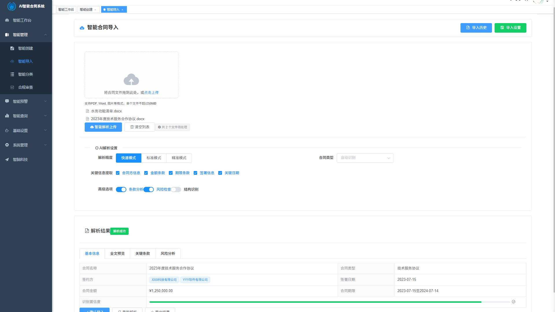Click the 智脑科技 paper plane icon
The height and width of the screenshot is (312, 555).
point(7,159)
